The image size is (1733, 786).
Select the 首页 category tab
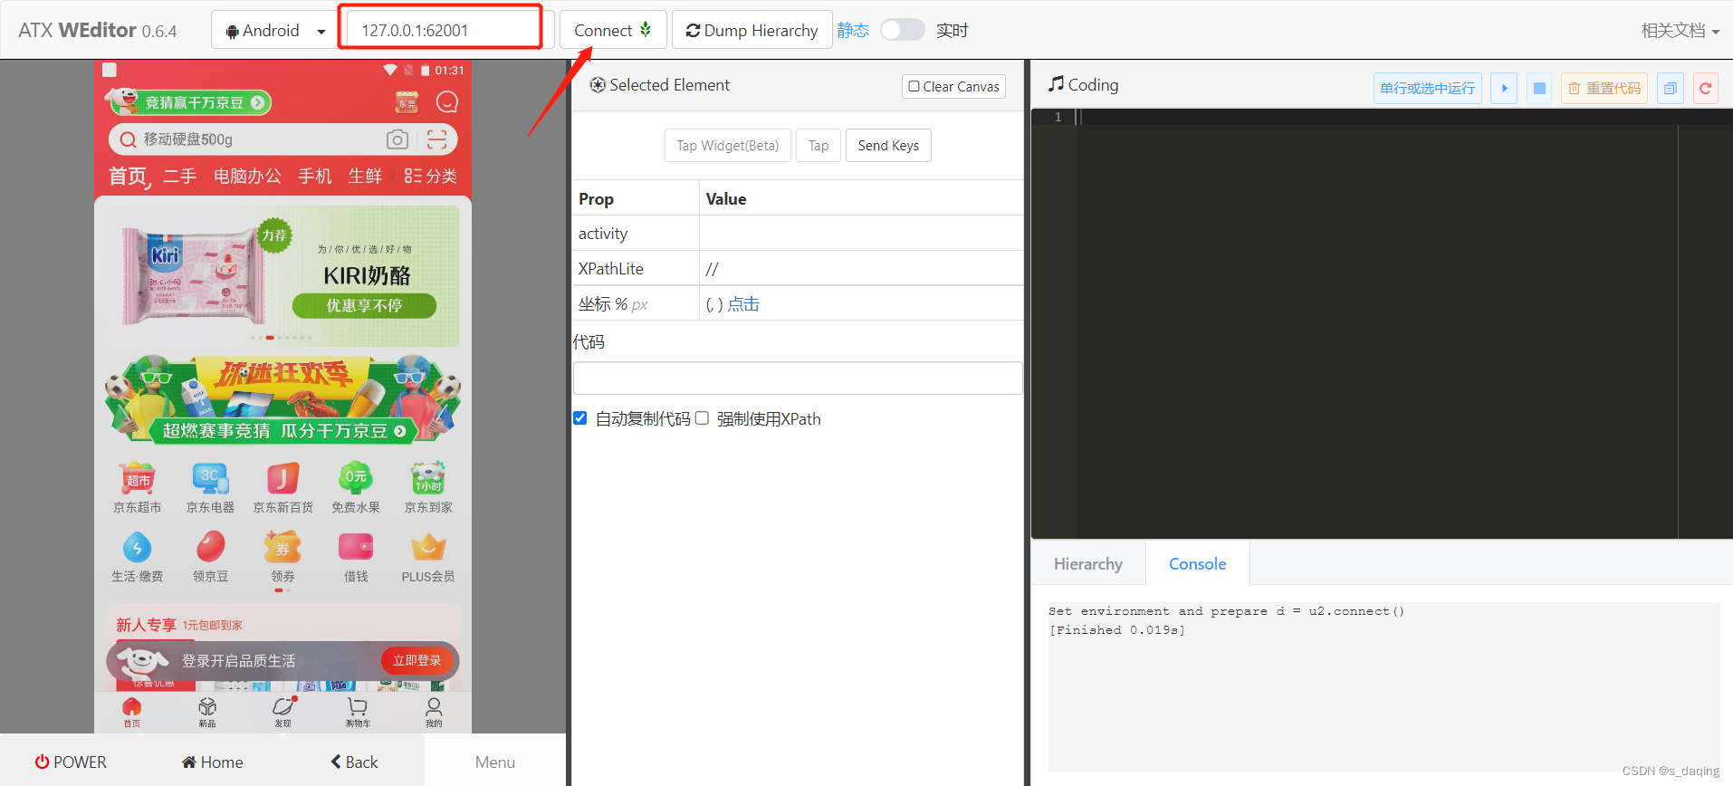tap(129, 176)
